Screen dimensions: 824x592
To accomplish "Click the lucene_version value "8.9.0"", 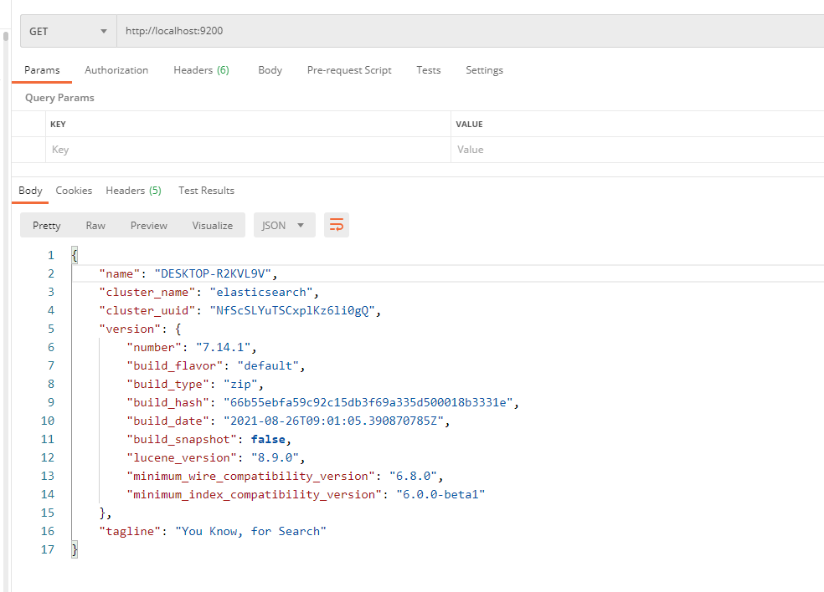I will 275,457.
